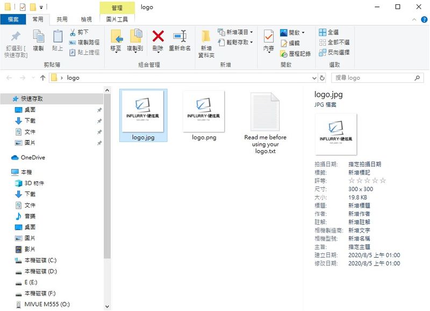Image resolution: width=430 pixels, height=311 pixels.
Task: Open the Easy Access dropdown
Action: (235, 43)
